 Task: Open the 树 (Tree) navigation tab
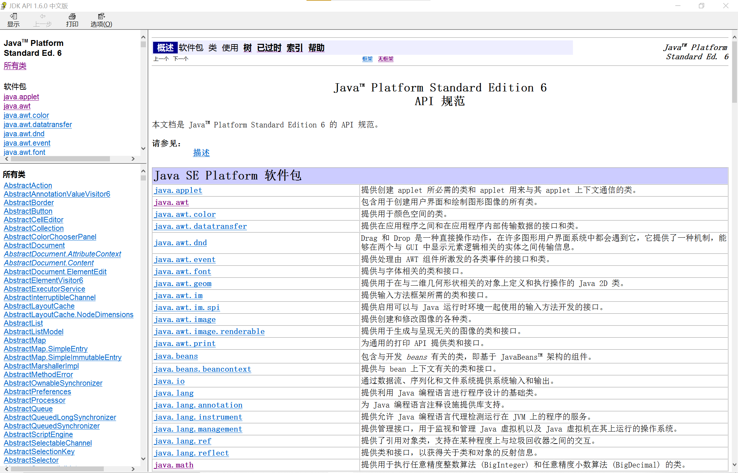click(x=248, y=48)
